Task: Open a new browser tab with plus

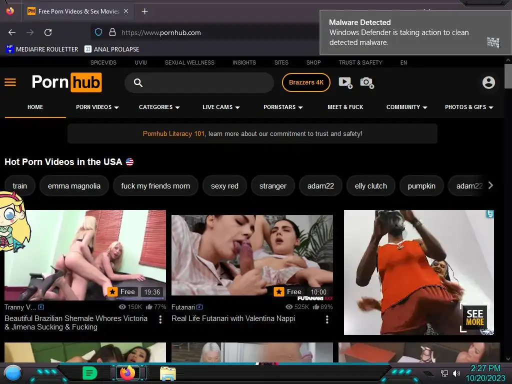Action: 144,11
